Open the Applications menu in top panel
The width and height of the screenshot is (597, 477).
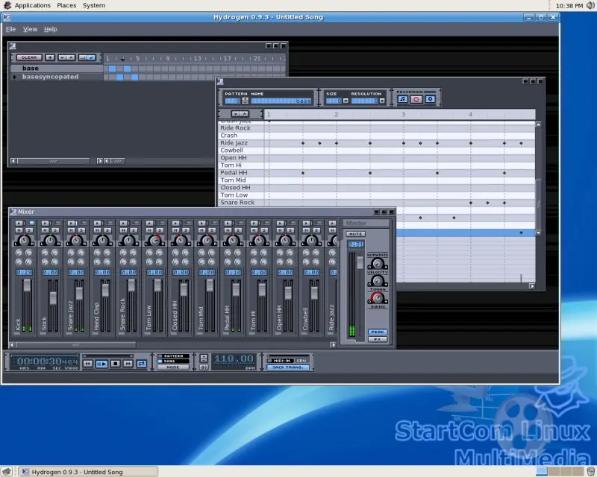pyautogui.click(x=32, y=5)
